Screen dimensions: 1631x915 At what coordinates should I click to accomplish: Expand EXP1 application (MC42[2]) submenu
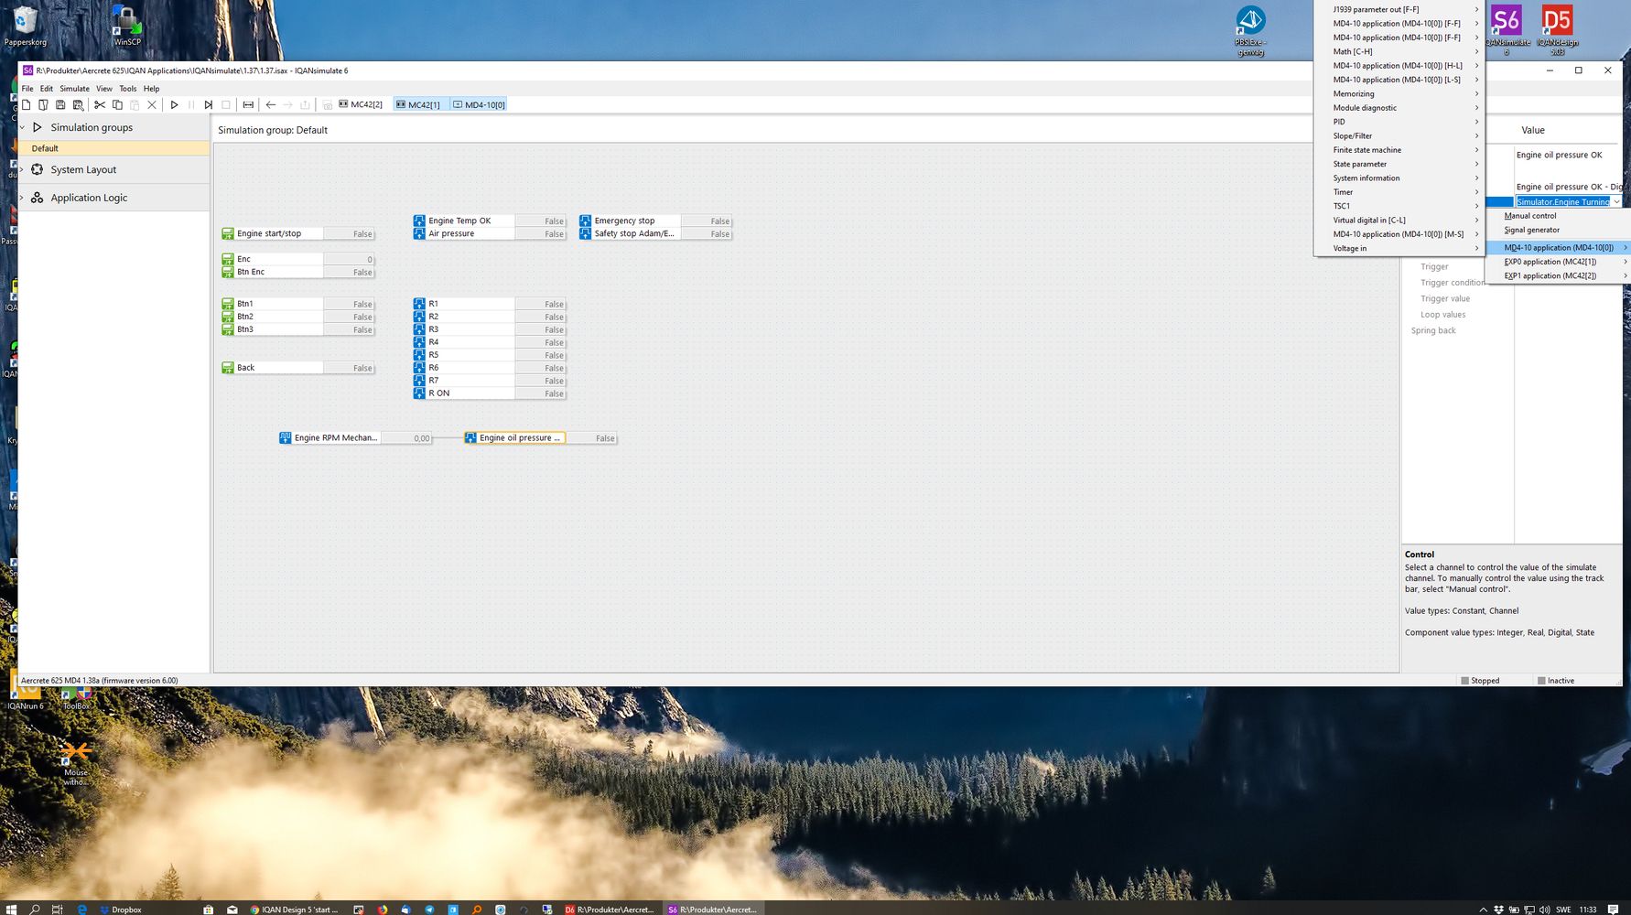1559,275
